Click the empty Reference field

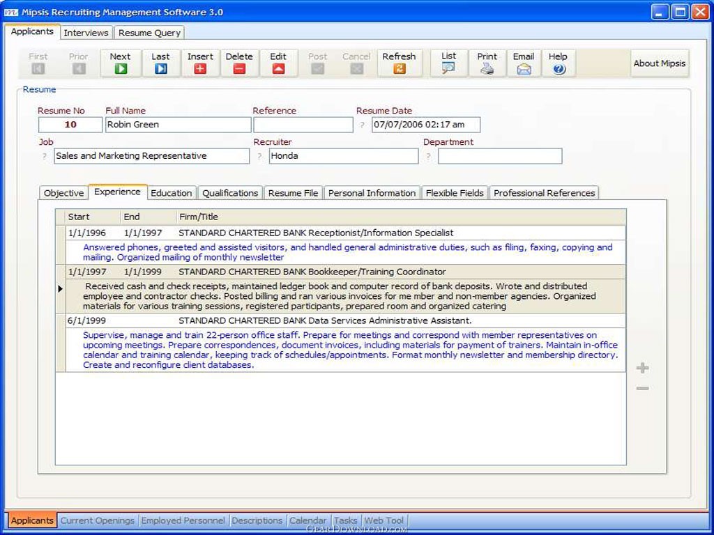[x=303, y=125]
